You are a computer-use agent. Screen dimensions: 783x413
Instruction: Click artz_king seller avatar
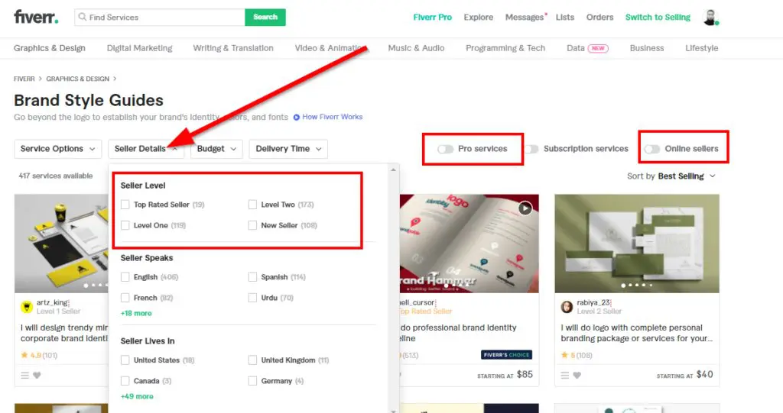[27, 307]
